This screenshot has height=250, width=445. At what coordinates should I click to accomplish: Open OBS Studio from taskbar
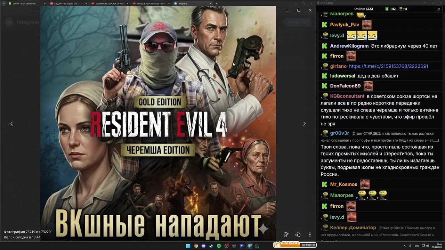point(226,246)
